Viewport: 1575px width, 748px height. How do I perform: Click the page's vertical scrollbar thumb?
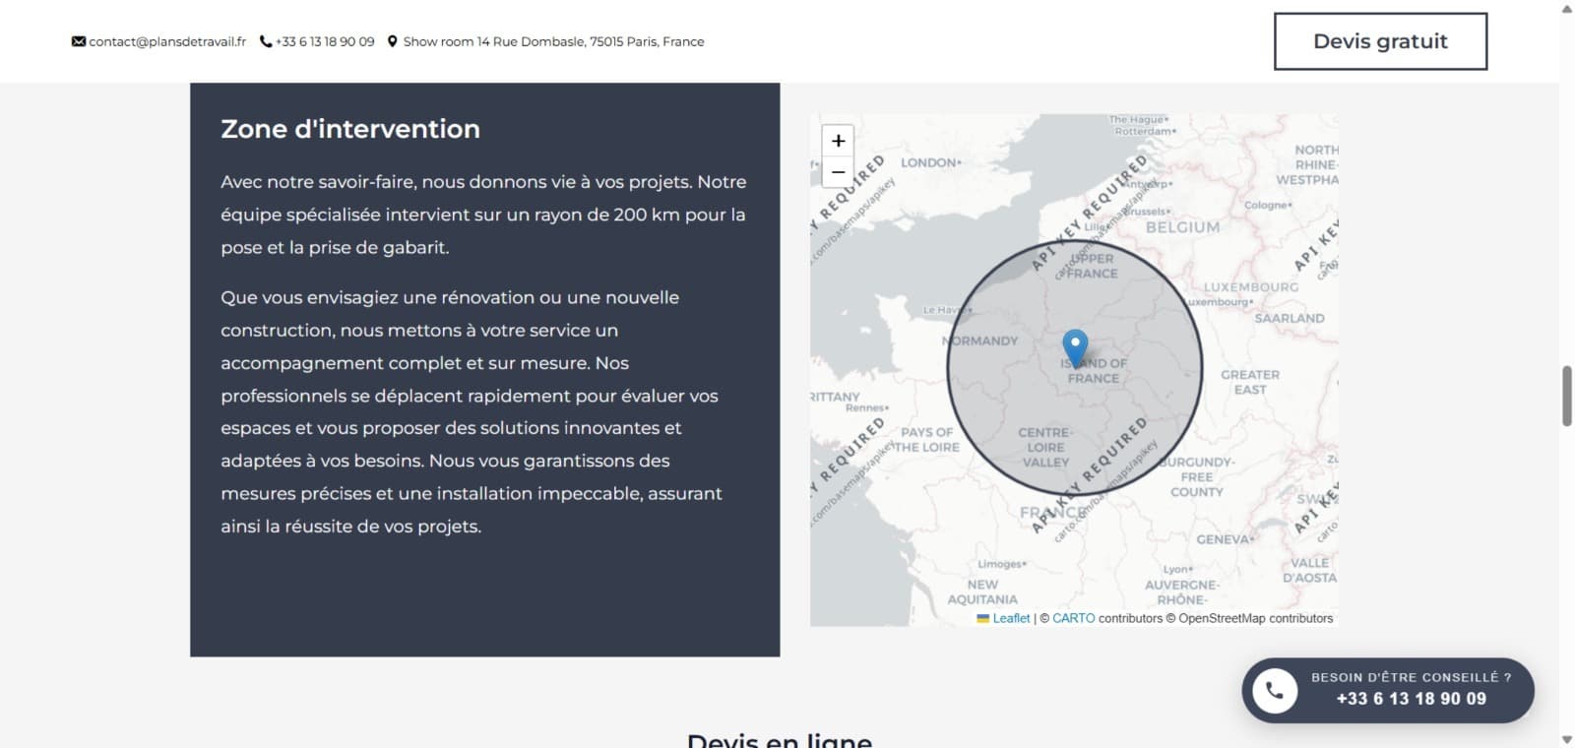click(x=1566, y=396)
